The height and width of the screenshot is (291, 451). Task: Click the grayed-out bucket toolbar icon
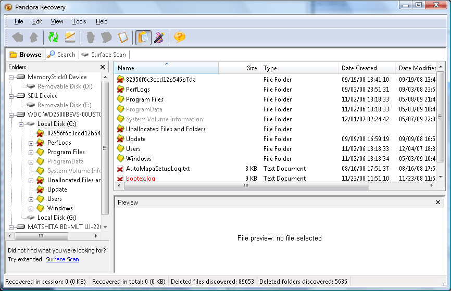[91, 37]
